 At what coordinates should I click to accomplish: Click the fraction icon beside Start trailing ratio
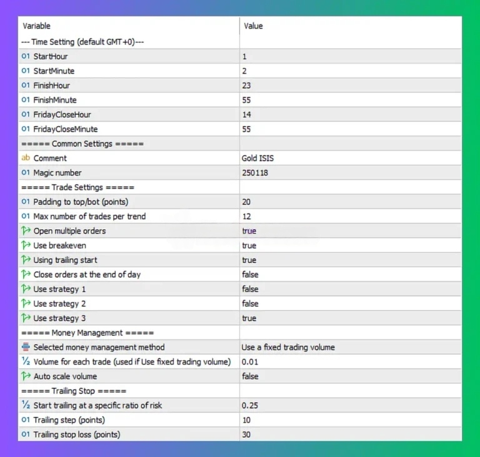coord(26,405)
